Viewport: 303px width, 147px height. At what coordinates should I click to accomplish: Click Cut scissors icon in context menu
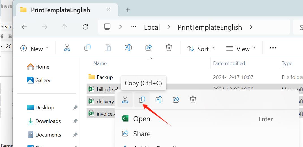pos(125,100)
